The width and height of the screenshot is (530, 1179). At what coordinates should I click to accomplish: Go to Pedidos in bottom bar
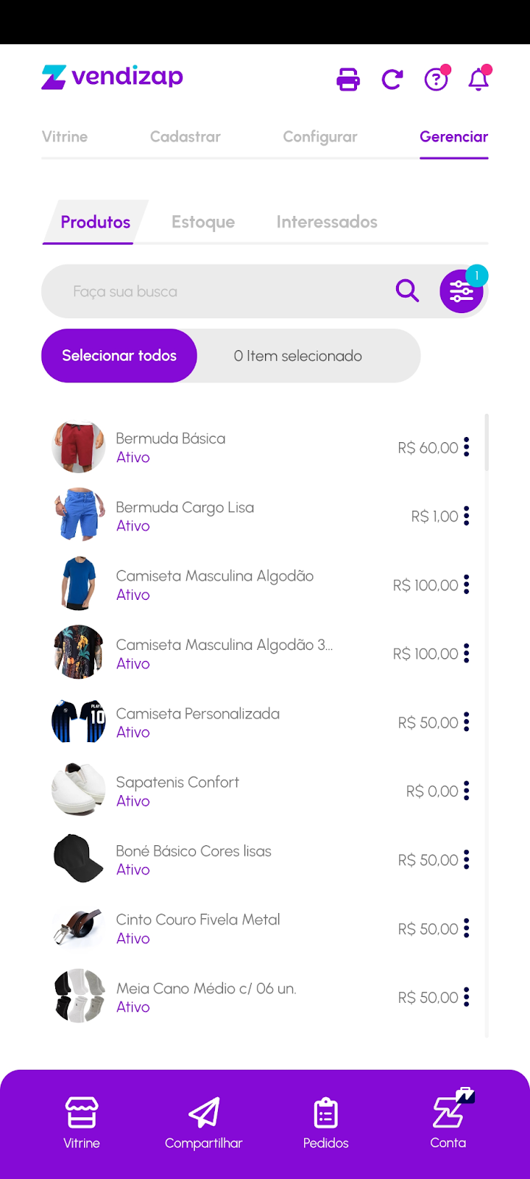(325, 1122)
